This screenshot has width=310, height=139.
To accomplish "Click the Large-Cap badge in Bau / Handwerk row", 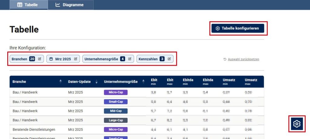I will coord(116,120).
